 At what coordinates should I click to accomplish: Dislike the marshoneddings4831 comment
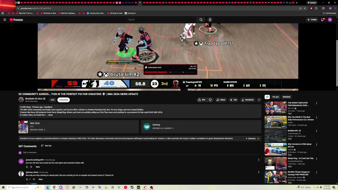31,167
